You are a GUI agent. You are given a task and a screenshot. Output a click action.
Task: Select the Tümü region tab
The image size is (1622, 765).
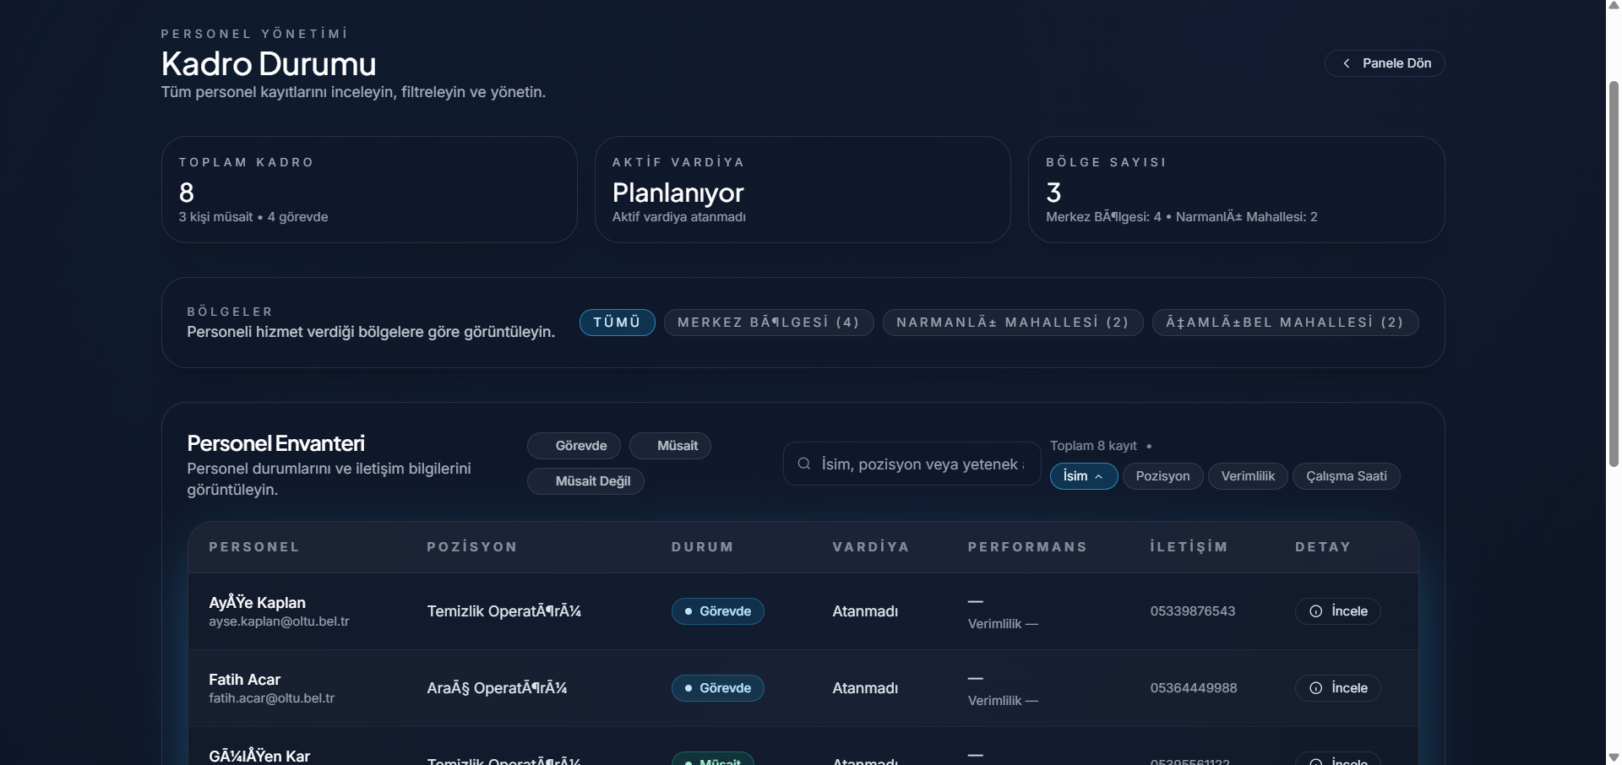click(617, 323)
